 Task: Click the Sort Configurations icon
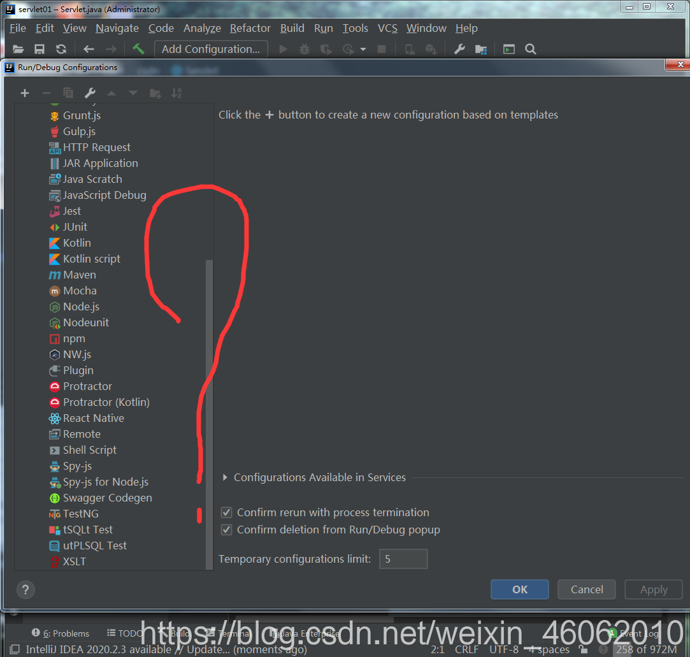click(176, 93)
